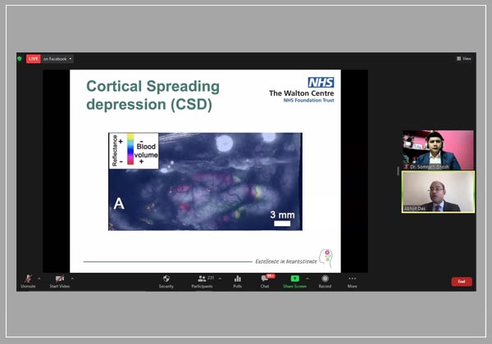Start recording with the Record button
Image resolution: width=492 pixels, height=344 pixels.
(325, 279)
